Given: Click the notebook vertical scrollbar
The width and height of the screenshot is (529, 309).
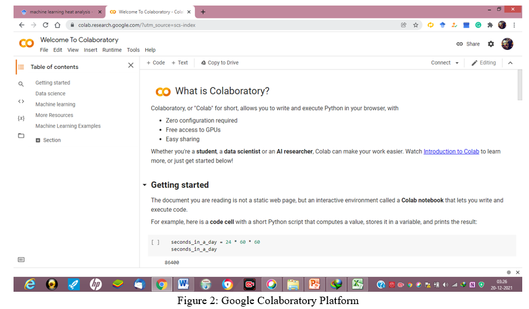Looking at the screenshot, I should 520,85.
